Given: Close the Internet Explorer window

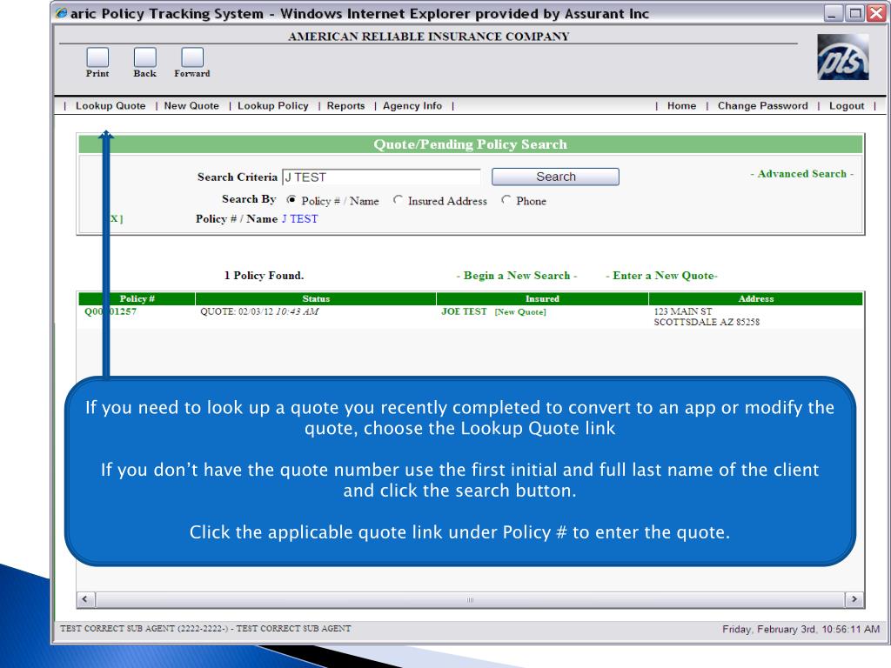Looking at the screenshot, I should (875, 13).
